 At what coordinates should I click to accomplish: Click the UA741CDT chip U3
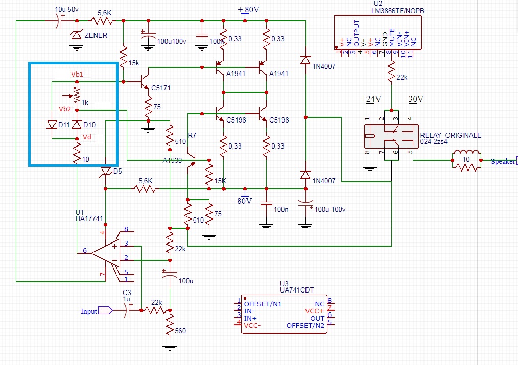tap(284, 315)
